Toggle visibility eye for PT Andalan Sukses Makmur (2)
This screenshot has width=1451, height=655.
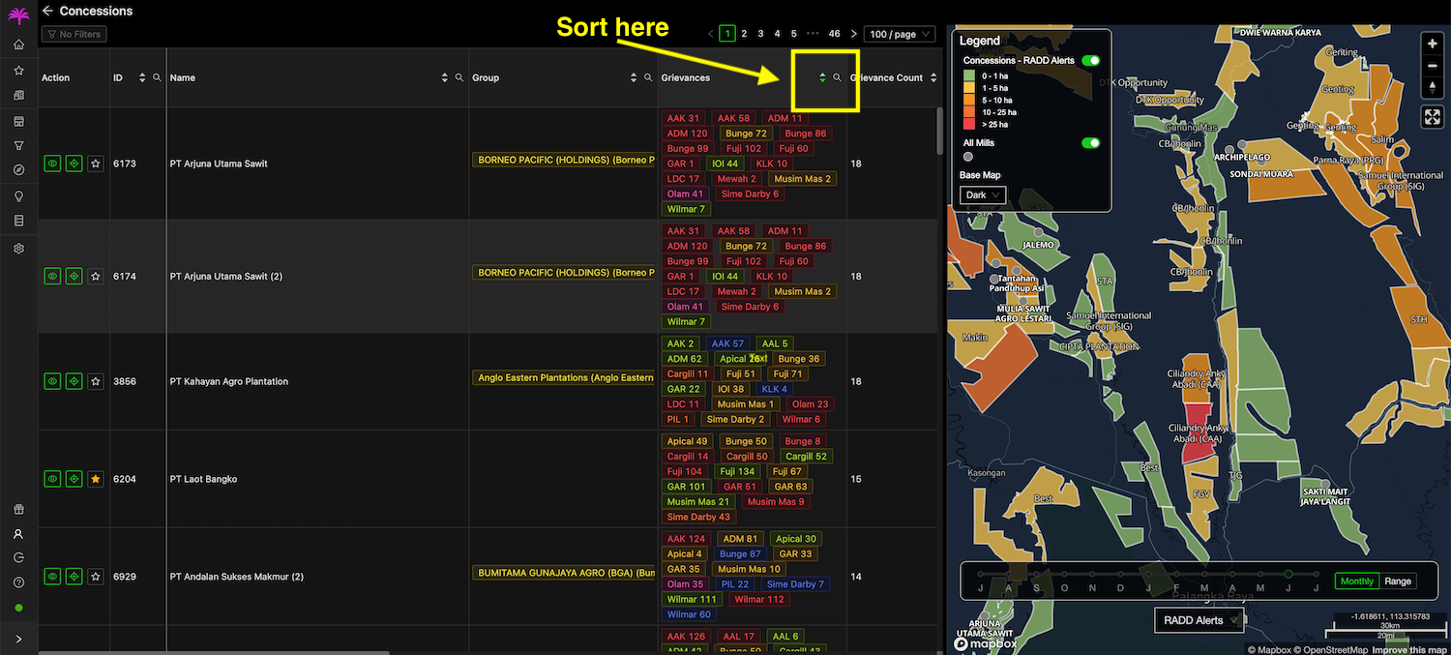(52, 577)
